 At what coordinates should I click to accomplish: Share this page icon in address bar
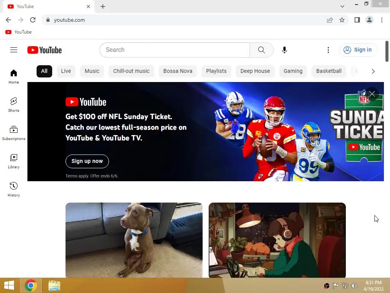click(330, 20)
